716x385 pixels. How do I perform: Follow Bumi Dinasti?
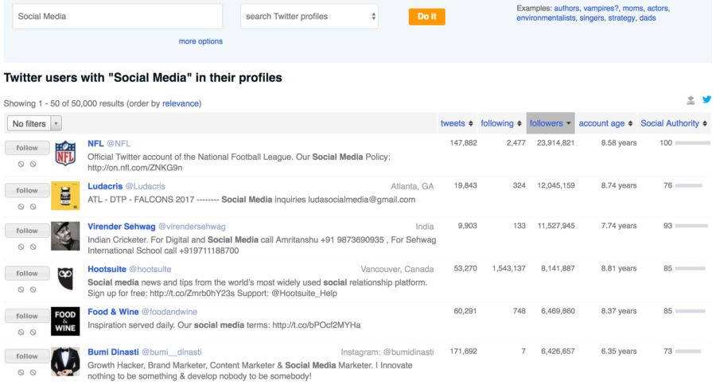pos(27,356)
